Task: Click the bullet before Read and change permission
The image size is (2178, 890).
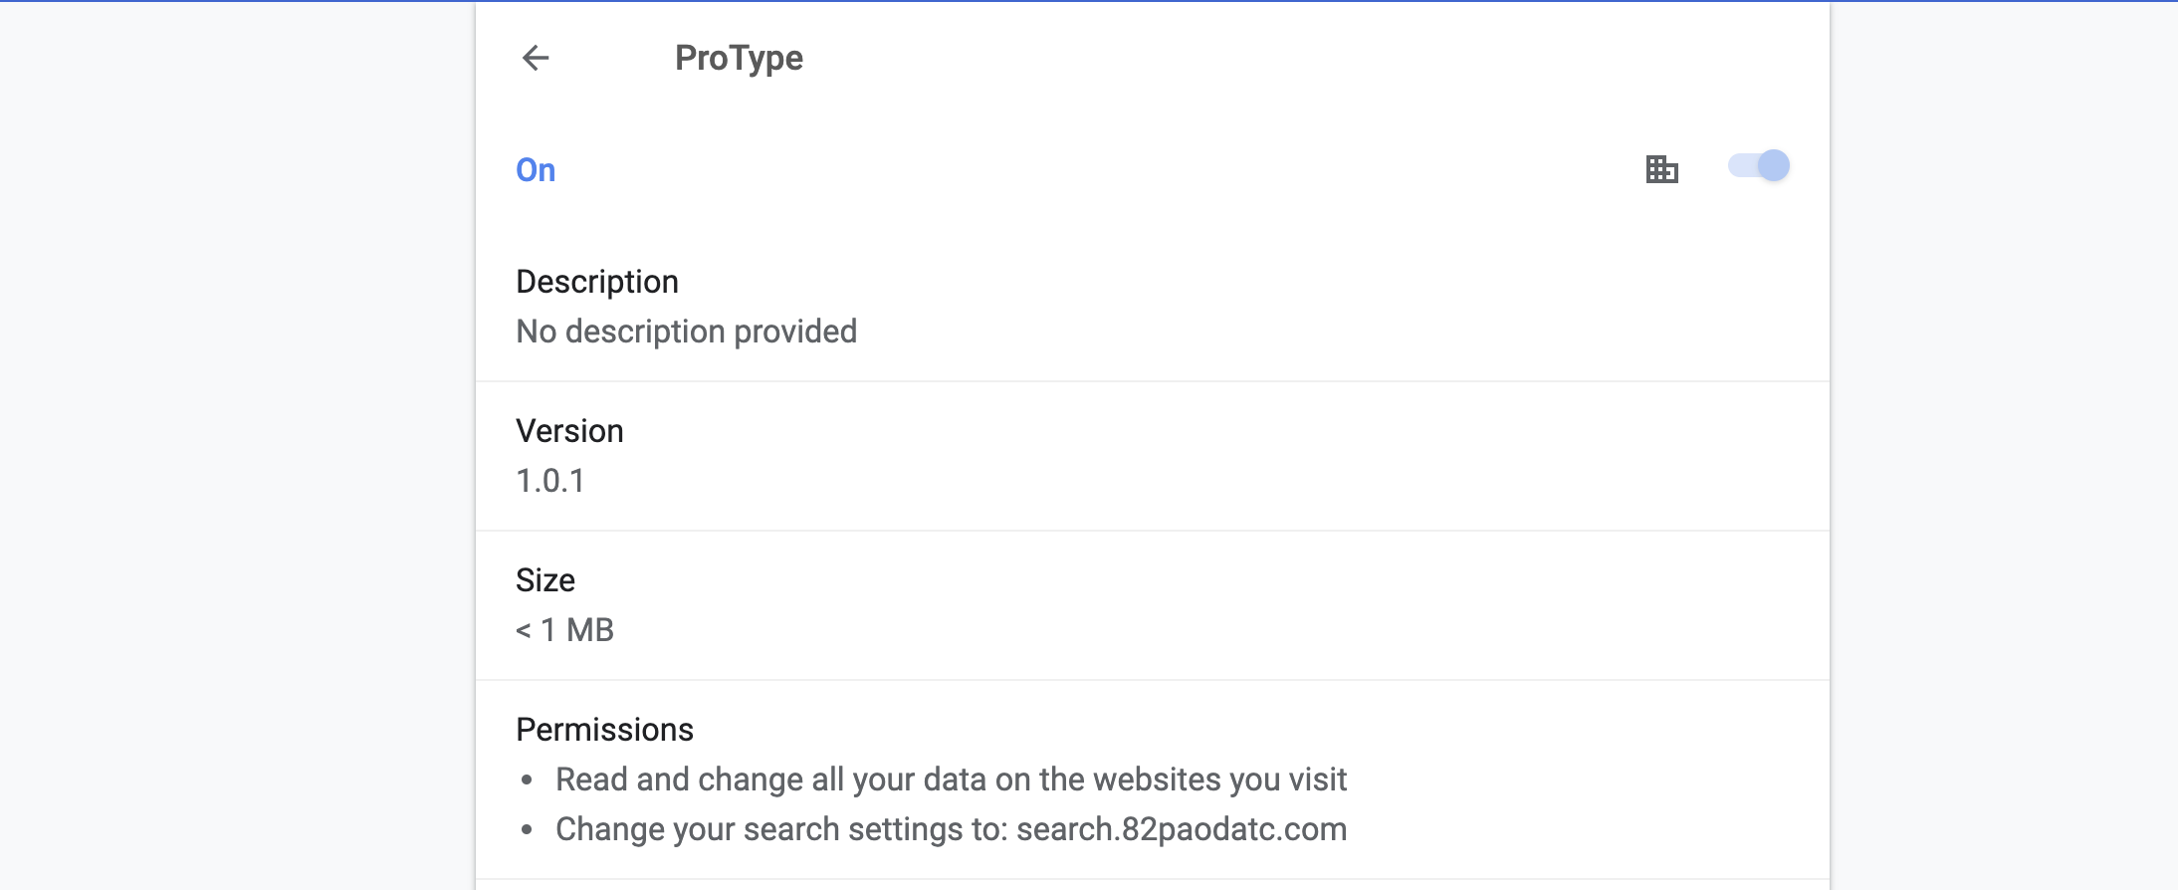Action: pyautogui.click(x=527, y=780)
